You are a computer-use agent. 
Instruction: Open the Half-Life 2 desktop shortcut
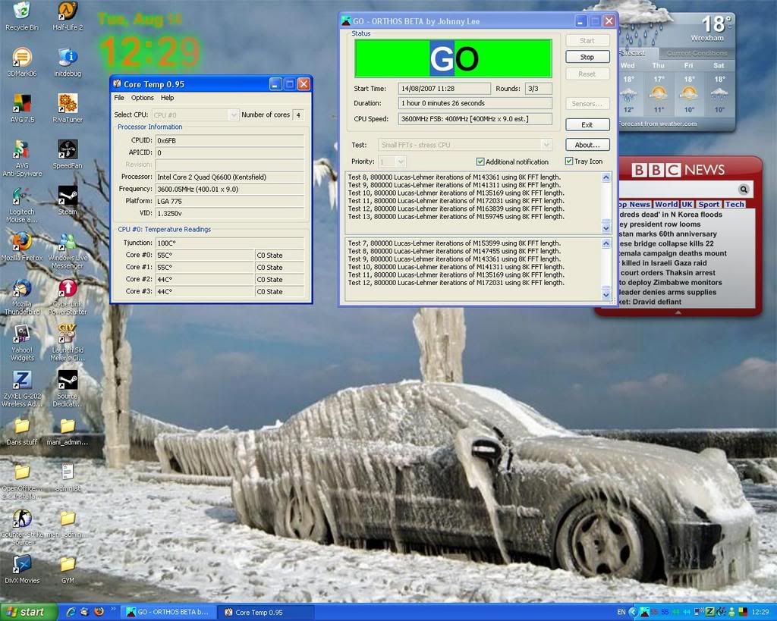(x=68, y=12)
